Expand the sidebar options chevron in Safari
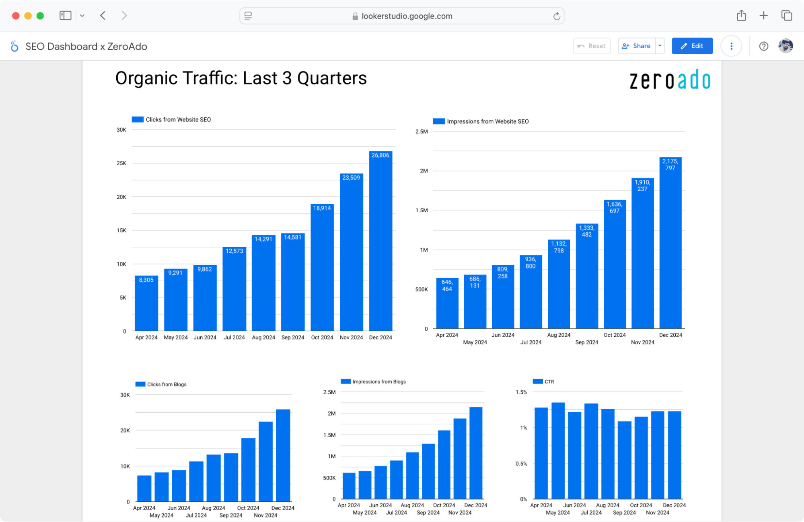 coord(82,15)
